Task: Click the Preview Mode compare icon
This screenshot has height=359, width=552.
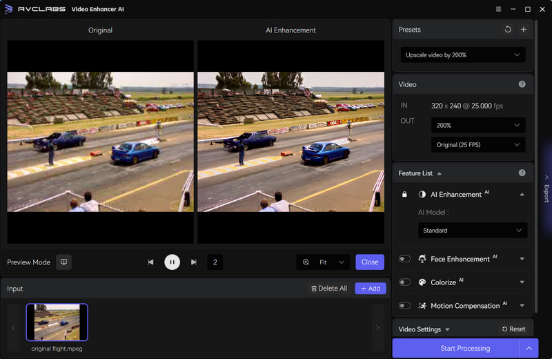Action: click(63, 262)
